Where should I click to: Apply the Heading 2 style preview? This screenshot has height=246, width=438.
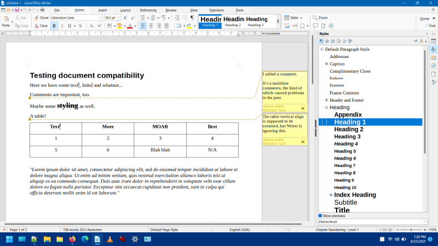point(233,21)
